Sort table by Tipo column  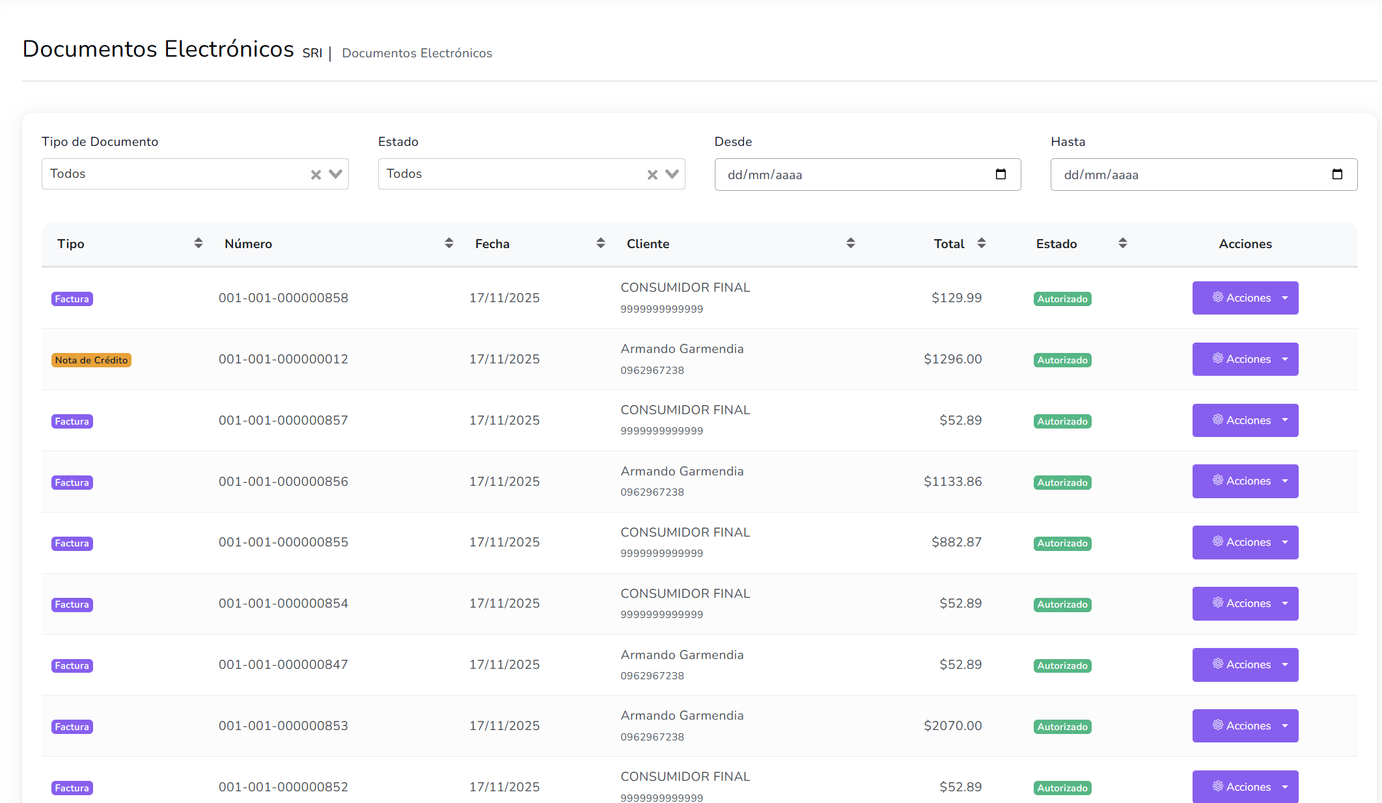[199, 244]
